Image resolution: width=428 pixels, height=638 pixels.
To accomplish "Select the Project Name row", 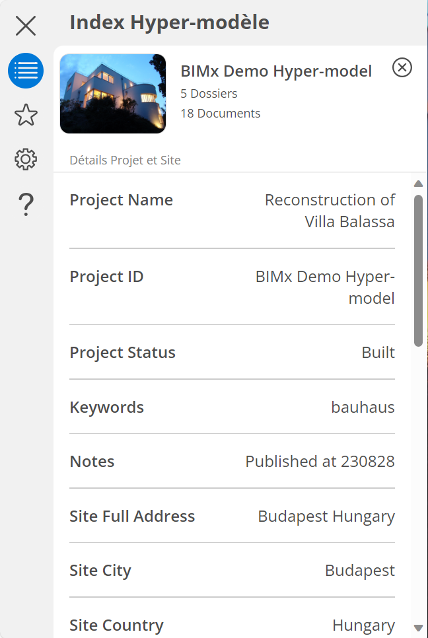I will click(232, 211).
